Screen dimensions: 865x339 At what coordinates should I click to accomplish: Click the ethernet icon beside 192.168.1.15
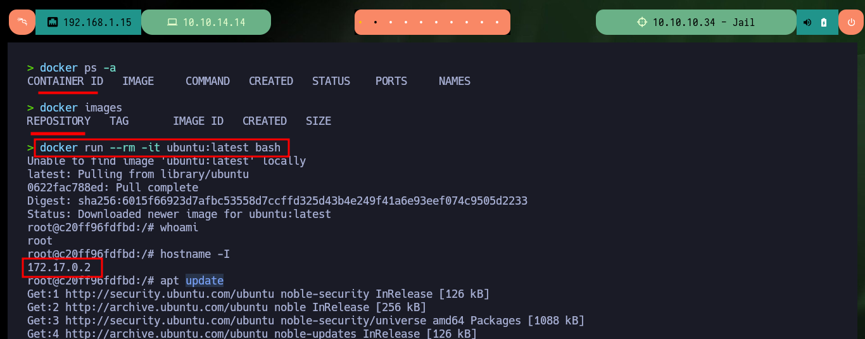click(x=53, y=22)
